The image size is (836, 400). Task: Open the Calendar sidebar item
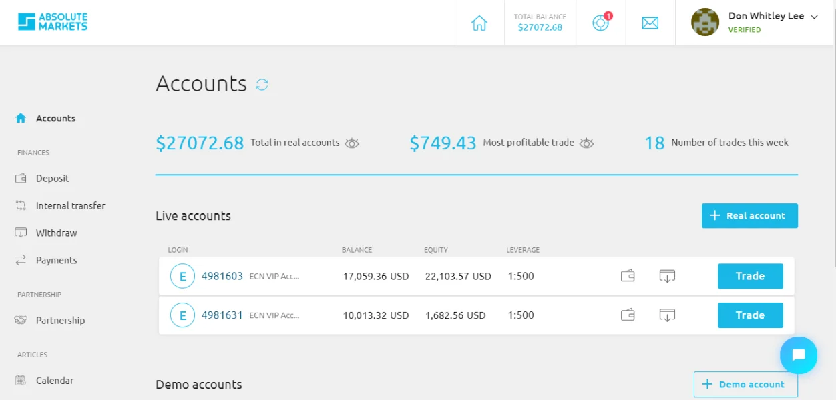coord(54,381)
